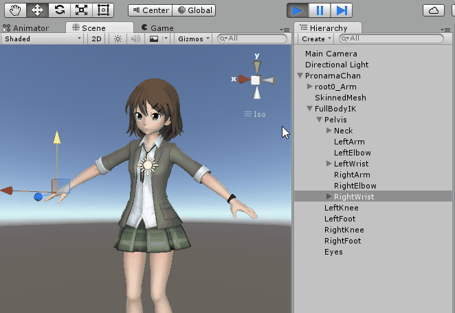Viewport: 455px width, 313px height.
Task: Toggle scene lighting sun icon
Action: (118, 39)
